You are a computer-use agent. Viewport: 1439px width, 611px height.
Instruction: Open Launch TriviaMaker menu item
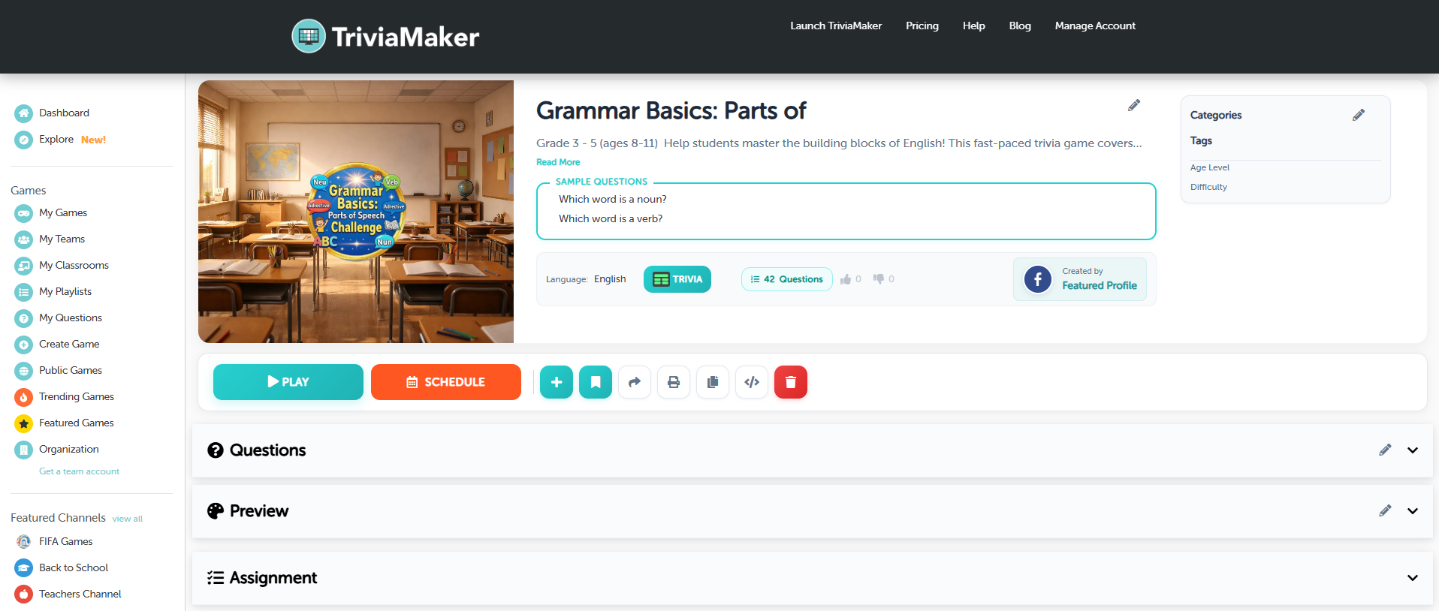(836, 26)
